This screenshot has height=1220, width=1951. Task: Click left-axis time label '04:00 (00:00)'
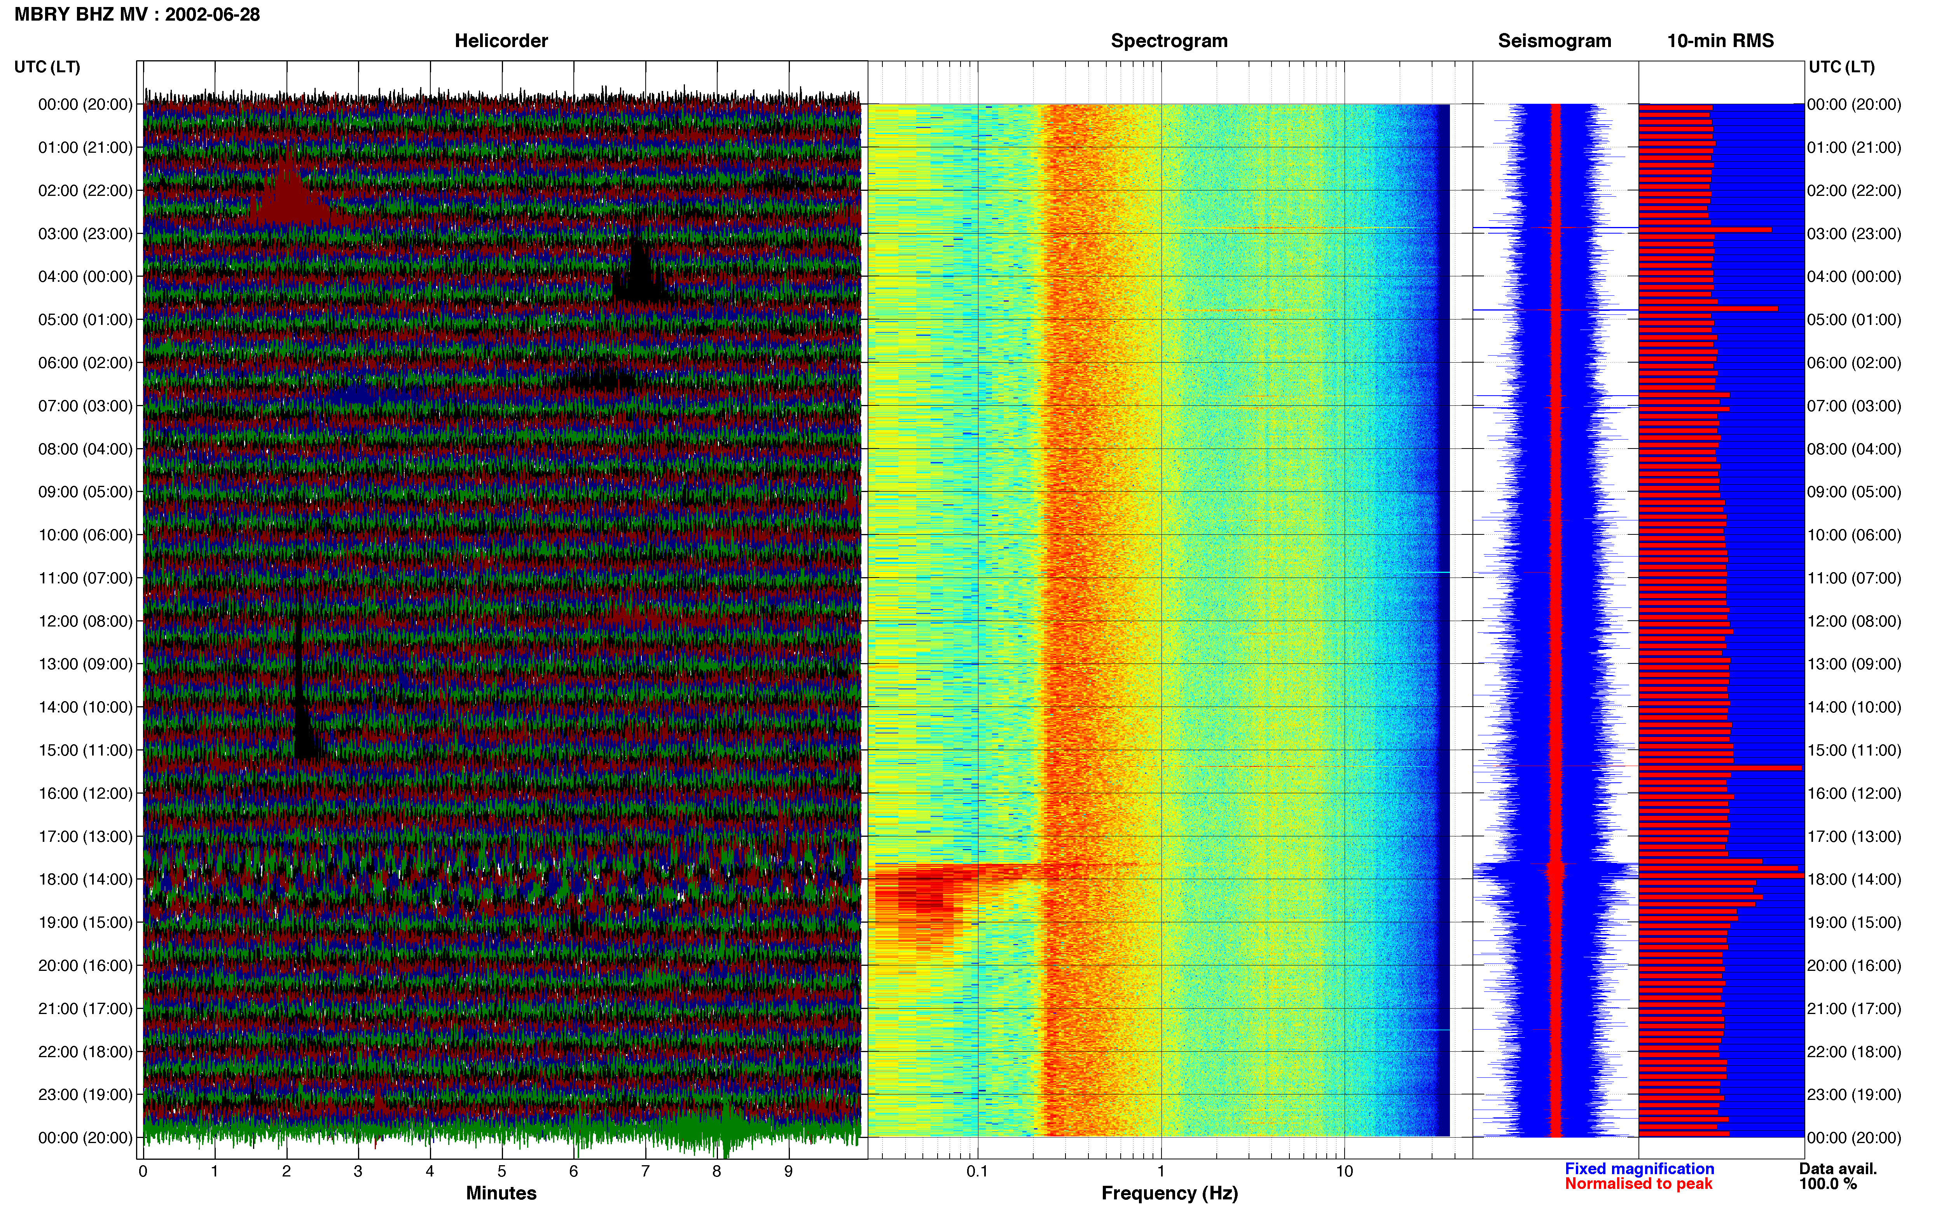86,277
